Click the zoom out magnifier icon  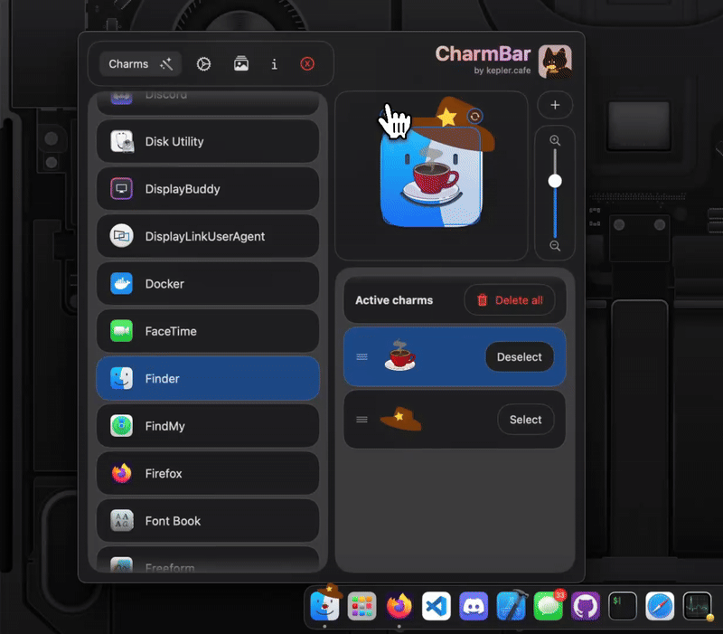point(555,246)
